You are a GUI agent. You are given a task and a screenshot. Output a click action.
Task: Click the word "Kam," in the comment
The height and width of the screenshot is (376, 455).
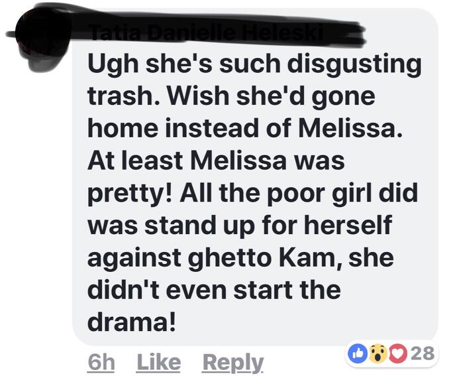click(311, 258)
